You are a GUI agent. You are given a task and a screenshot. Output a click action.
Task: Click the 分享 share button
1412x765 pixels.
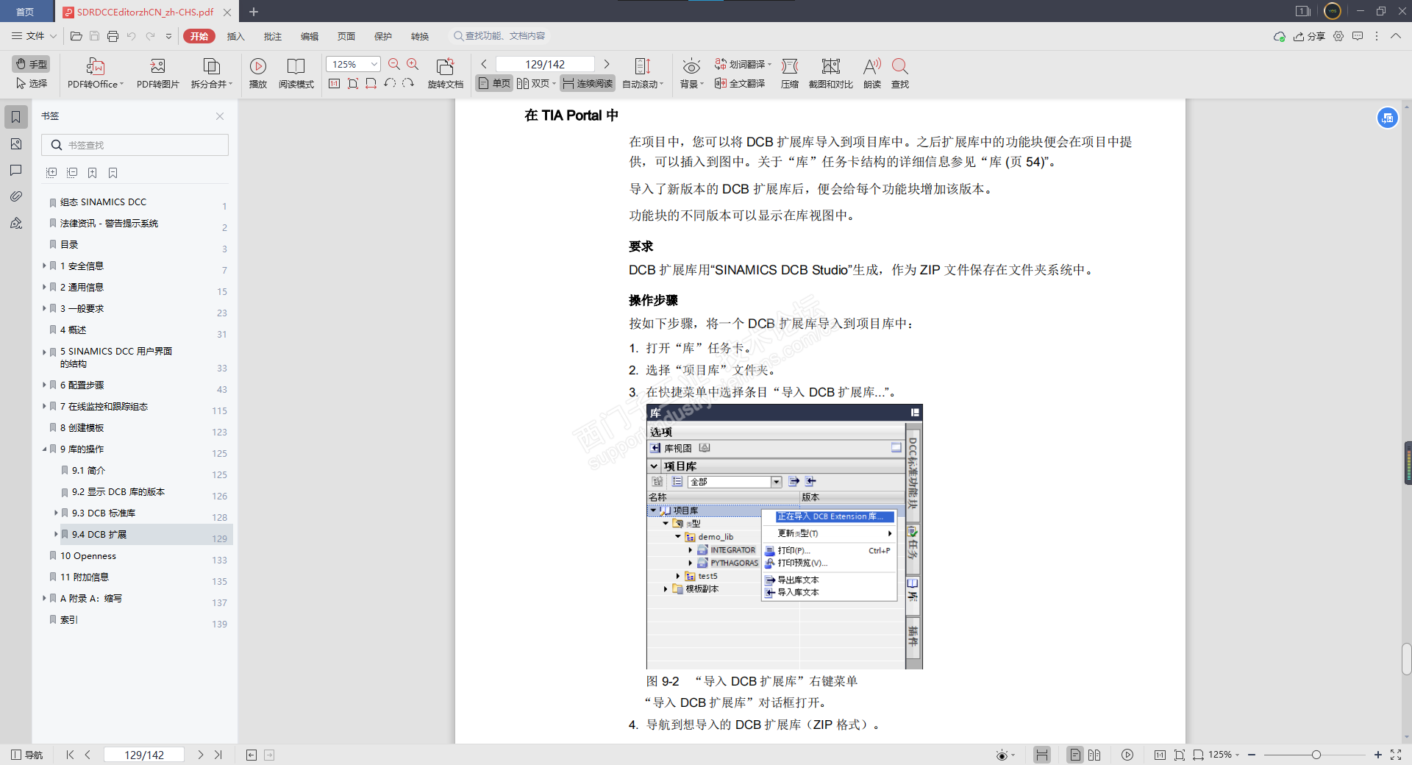[1310, 36]
